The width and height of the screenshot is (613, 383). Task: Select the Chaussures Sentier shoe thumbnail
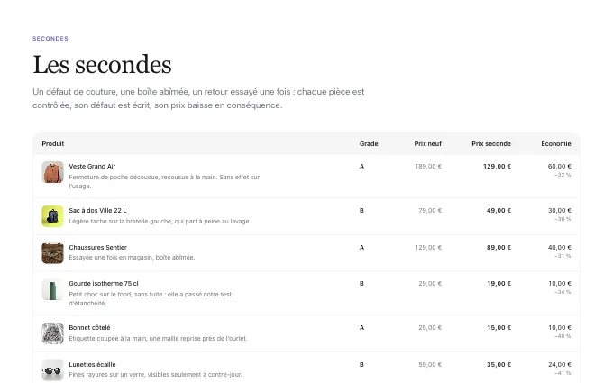pyautogui.click(x=53, y=253)
